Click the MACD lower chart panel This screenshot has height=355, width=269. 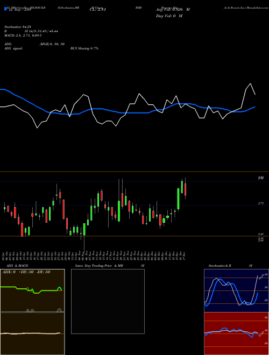coord(32,333)
